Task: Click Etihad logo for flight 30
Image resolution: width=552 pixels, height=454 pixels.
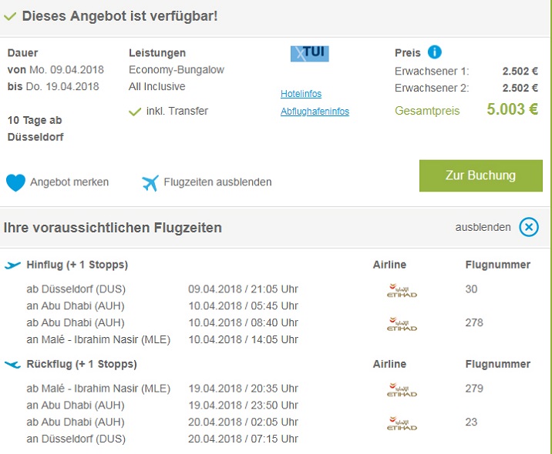Action: 402,292
